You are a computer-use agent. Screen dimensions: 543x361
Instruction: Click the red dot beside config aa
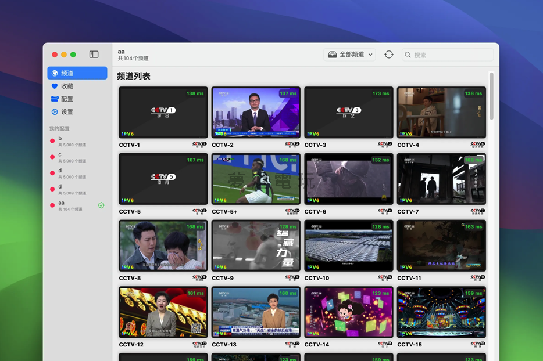pyautogui.click(x=52, y=205)
